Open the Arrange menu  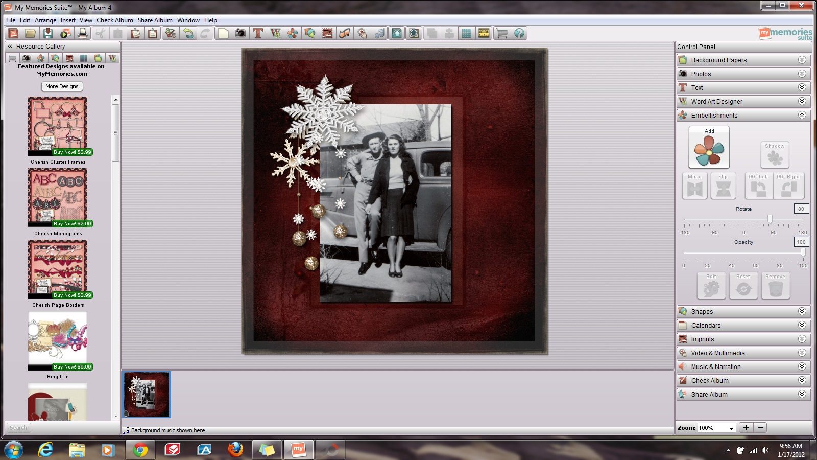pos(45,20)
